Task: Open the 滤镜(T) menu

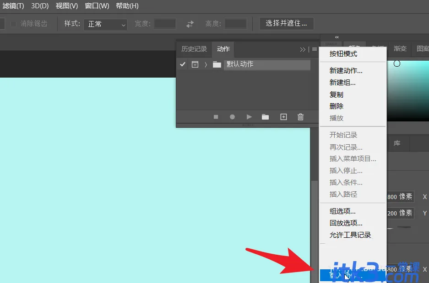Action: pos(13,6)
